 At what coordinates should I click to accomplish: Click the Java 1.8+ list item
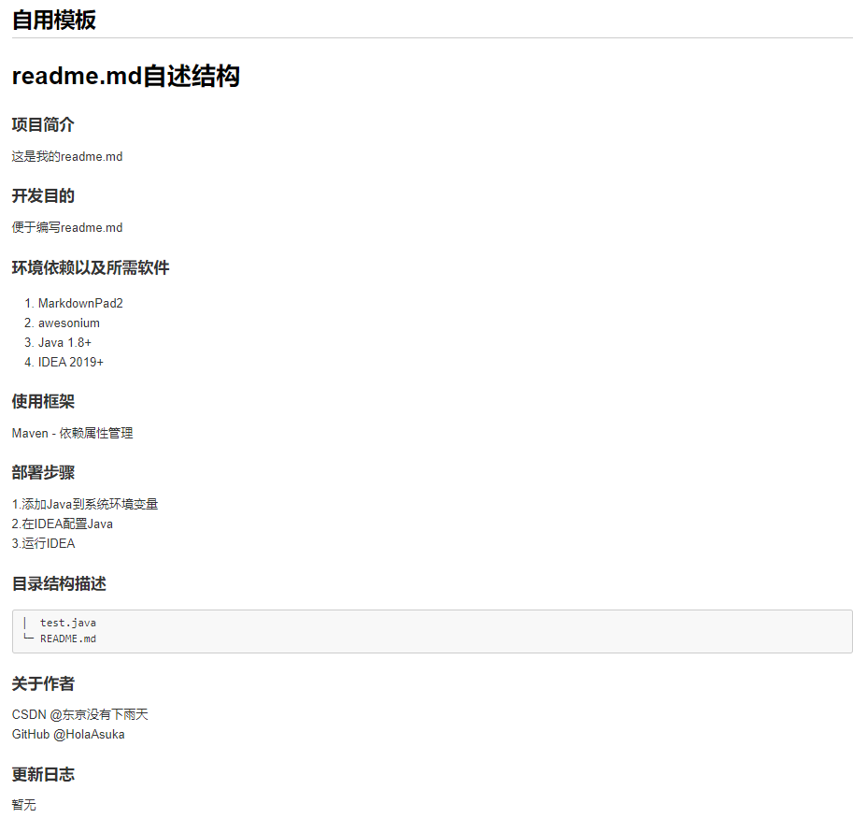(64, 342)
